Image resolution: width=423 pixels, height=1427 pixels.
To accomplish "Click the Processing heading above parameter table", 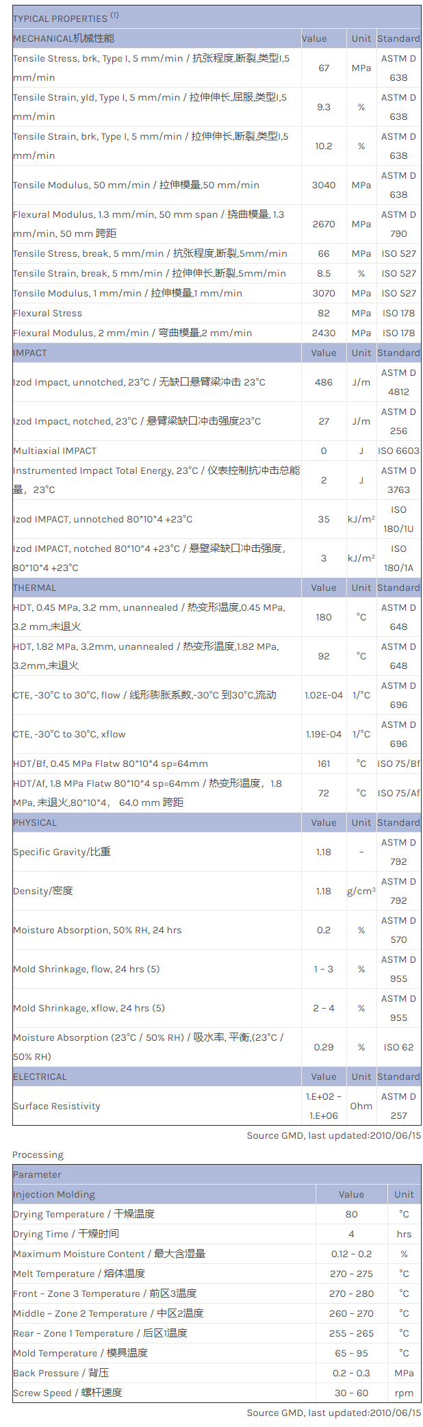I will click(38, 1154).
